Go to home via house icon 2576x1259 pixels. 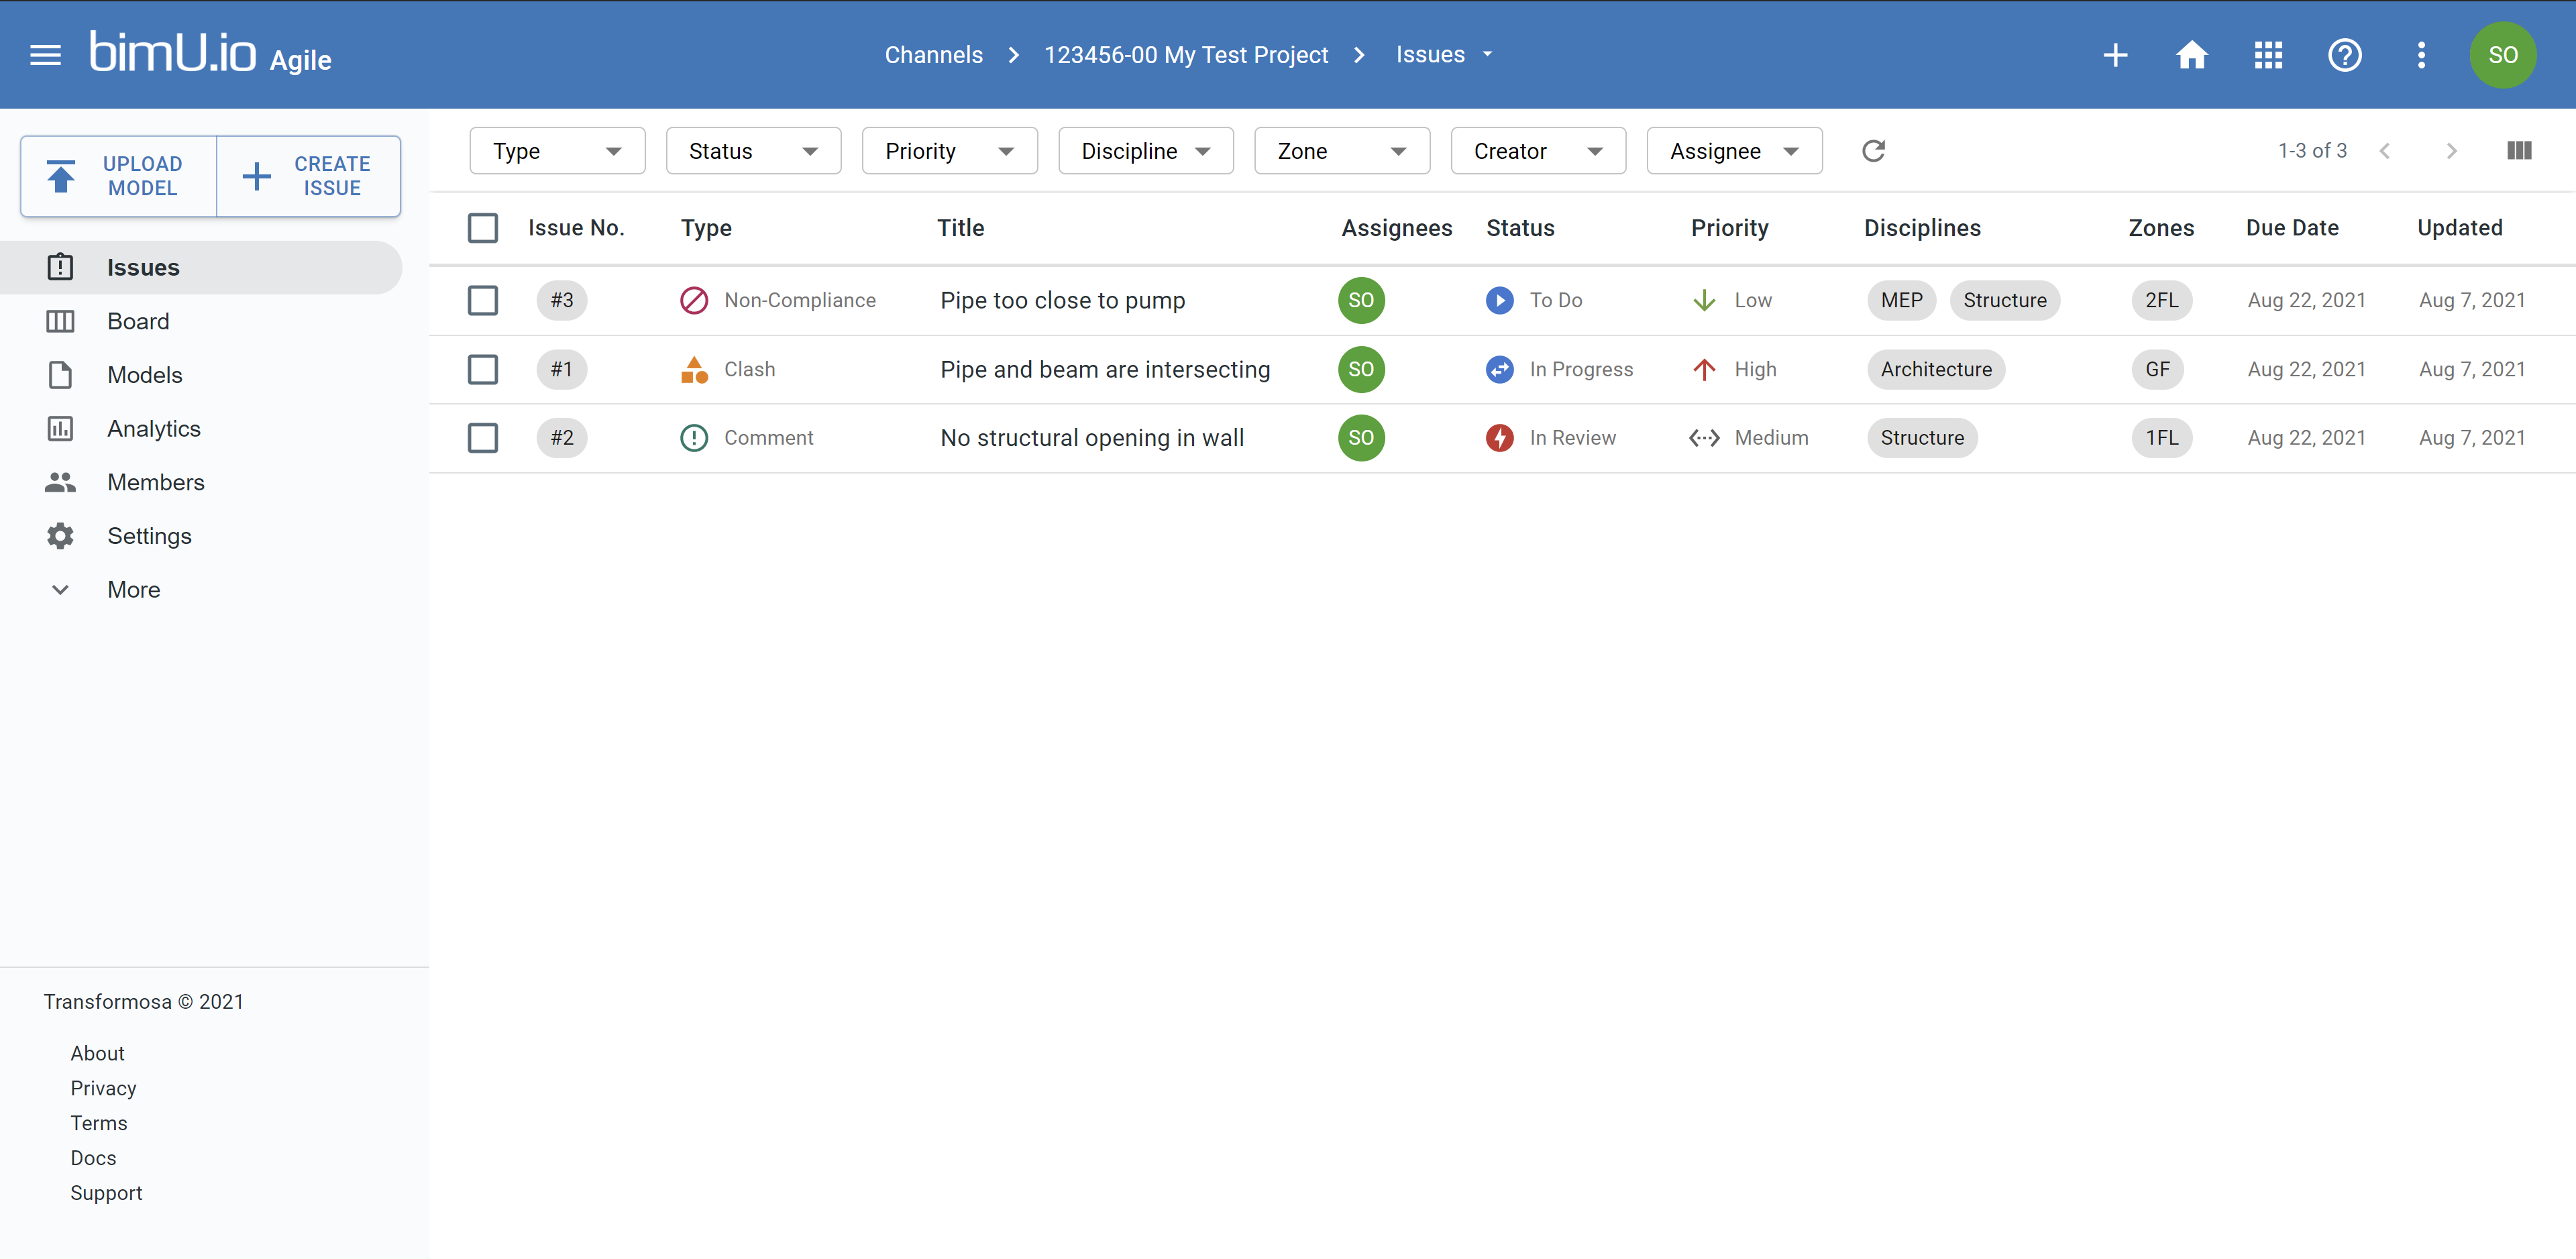[x=2191, y=55]
